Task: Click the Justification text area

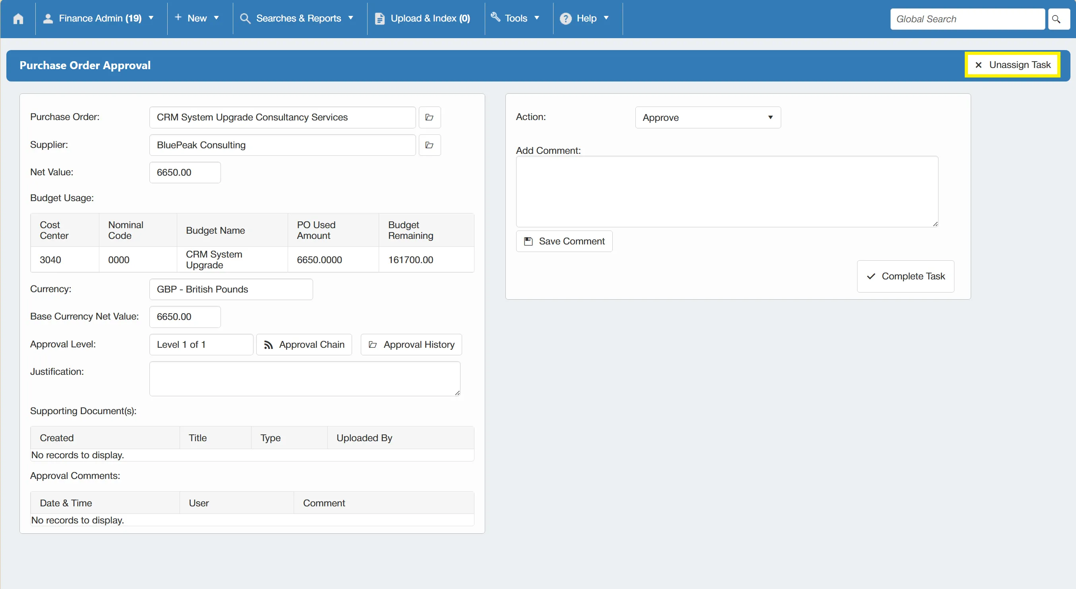Action: (305, 378)
